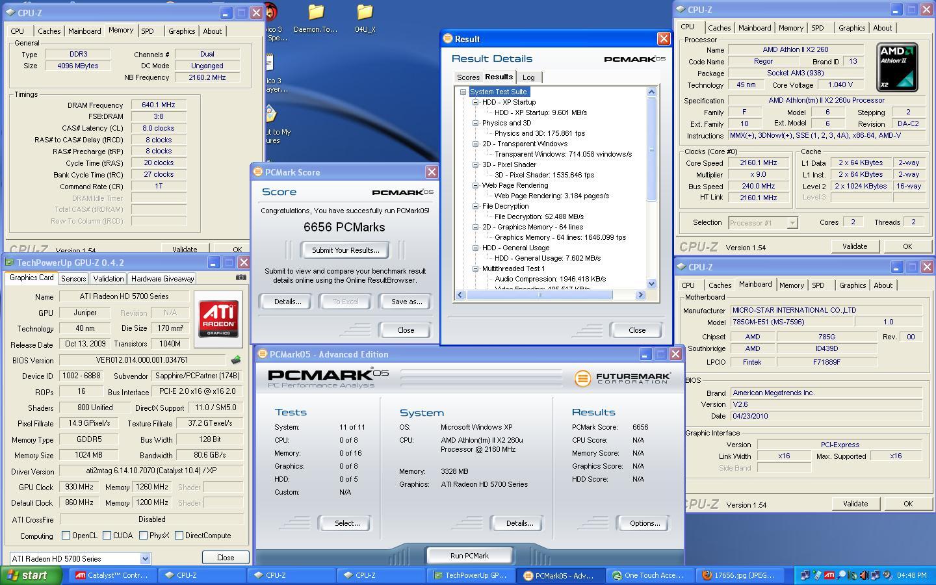Collapse the HDD - XP Startup node

point(475,102)
